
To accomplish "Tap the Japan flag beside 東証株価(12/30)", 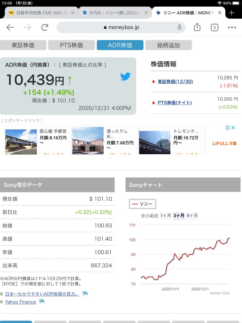I will point(153,82).
